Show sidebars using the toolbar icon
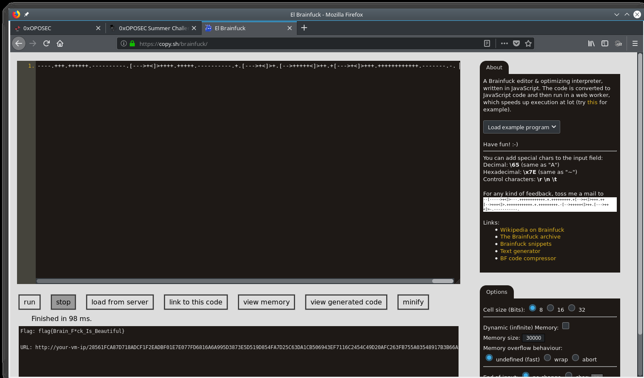644x378 pixels. (605, 43)
